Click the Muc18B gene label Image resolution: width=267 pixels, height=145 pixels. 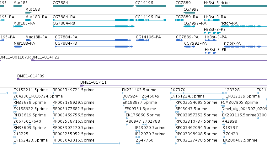coord(33,9)
